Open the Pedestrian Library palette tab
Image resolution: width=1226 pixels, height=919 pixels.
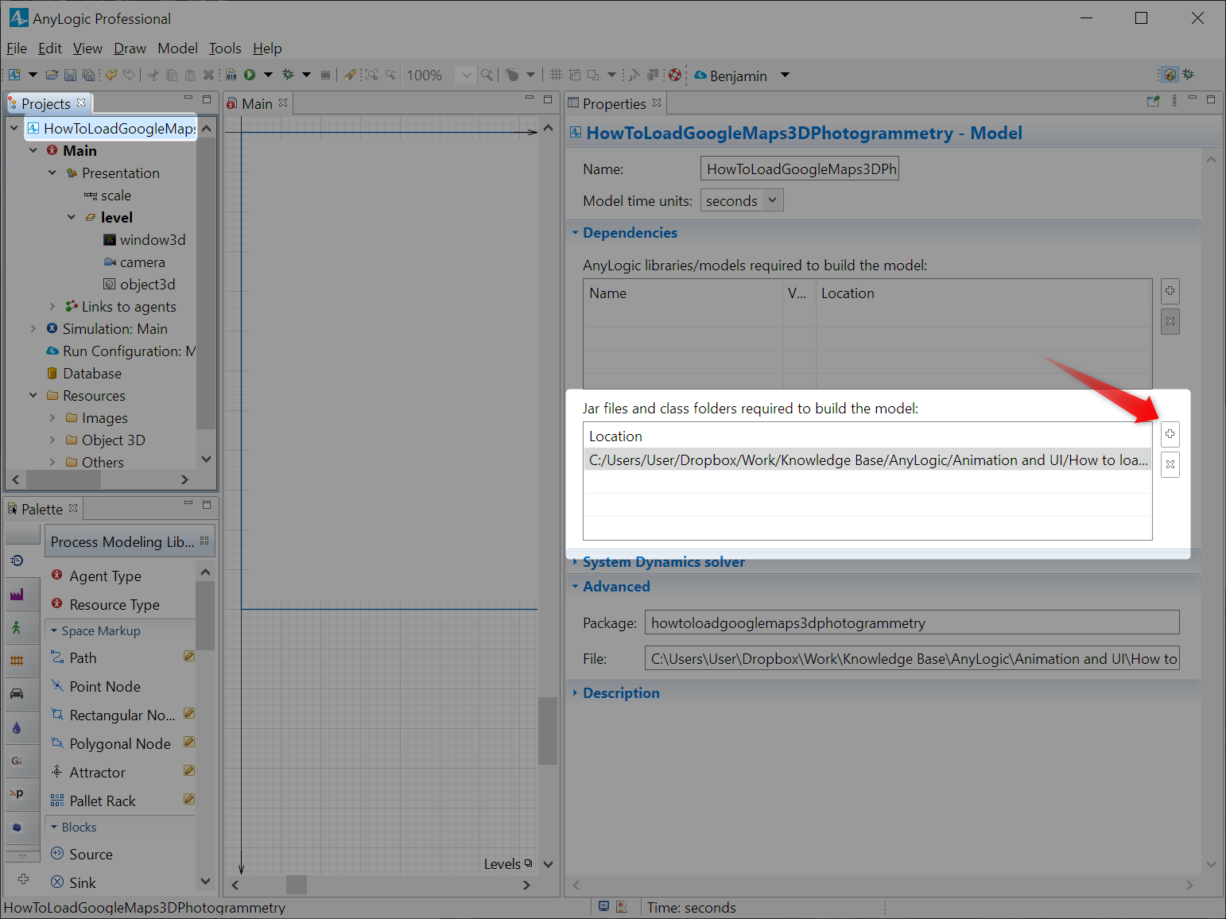[17, 627]
